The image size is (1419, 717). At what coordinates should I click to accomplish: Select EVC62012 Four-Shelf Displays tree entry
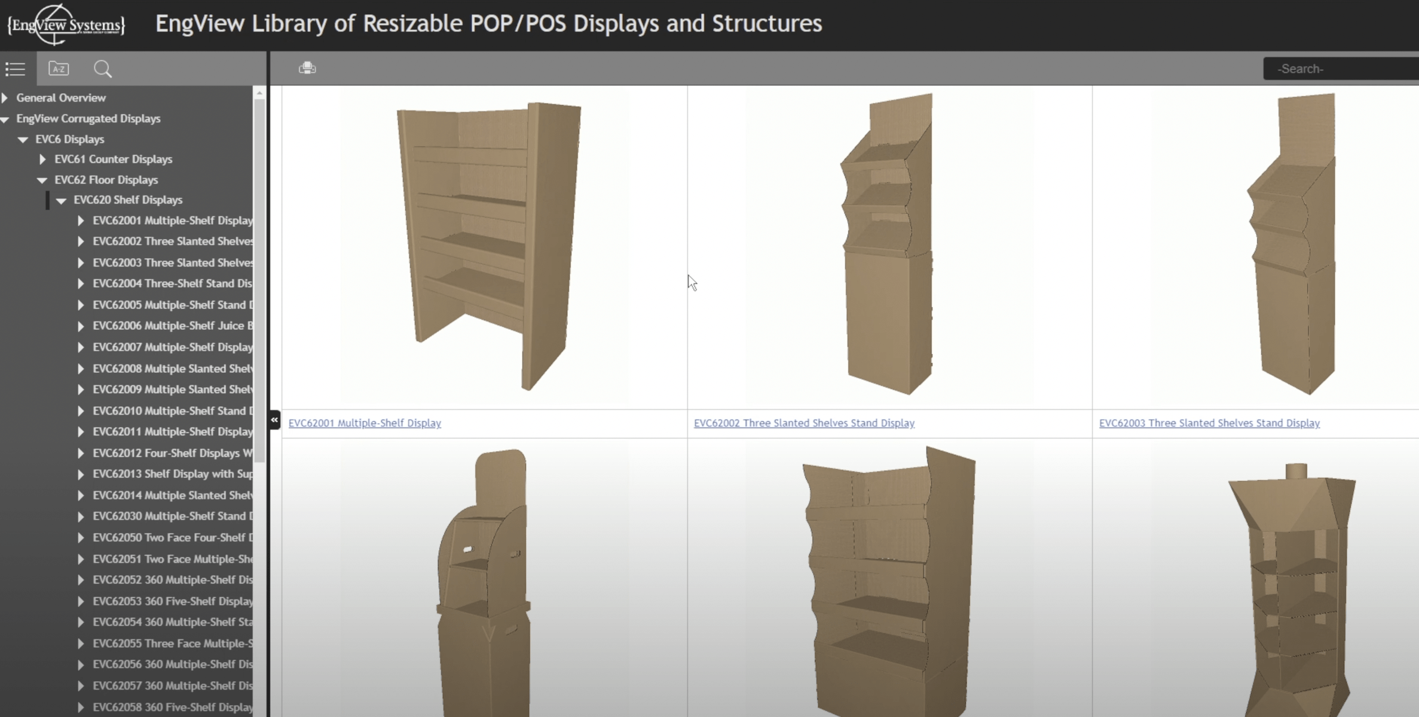click(x=173, y=453)
